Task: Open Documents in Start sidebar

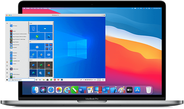Action: [x=7, y=66]
